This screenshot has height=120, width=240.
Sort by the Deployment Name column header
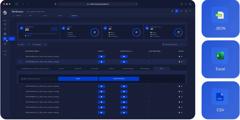click(x=32, y=51)
